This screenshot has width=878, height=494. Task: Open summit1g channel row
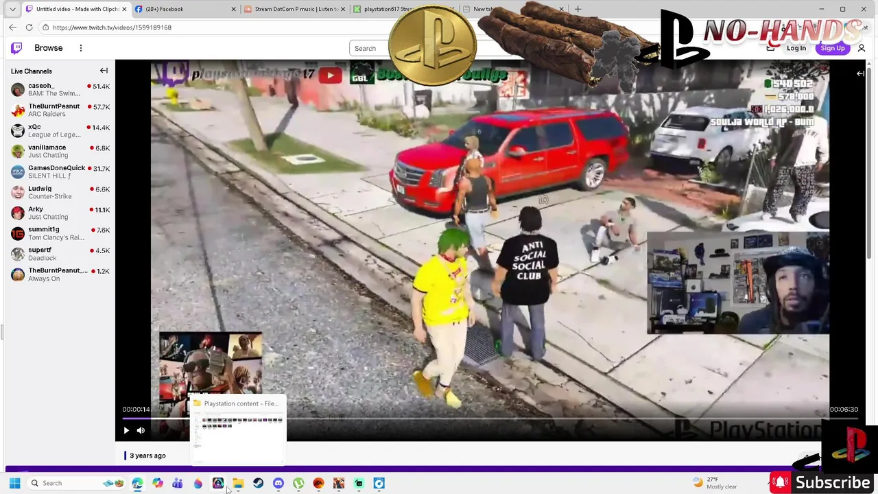tap(60, 233)
